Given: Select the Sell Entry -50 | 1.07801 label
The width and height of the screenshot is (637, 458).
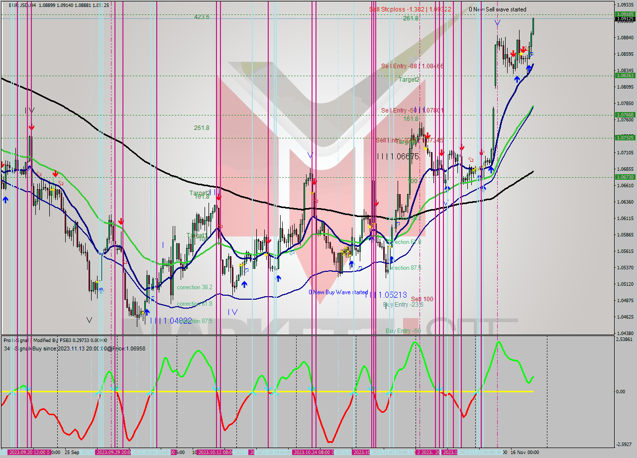Looking at the screenshot, I should [x=413, y=110].
